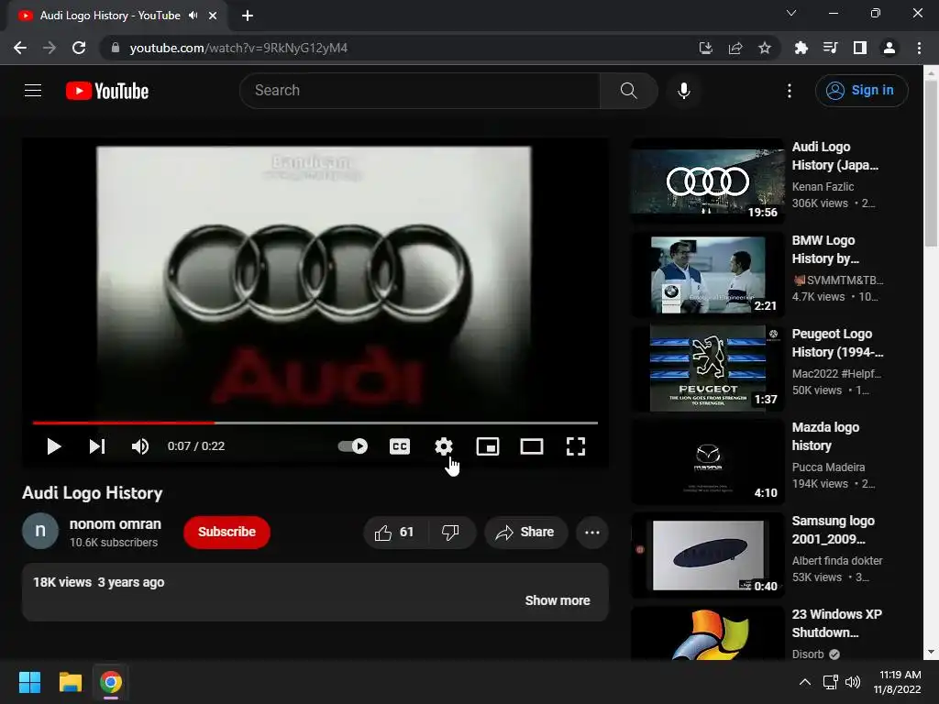
Task: Enable miniplayer mode
Action: click(488, 446)
